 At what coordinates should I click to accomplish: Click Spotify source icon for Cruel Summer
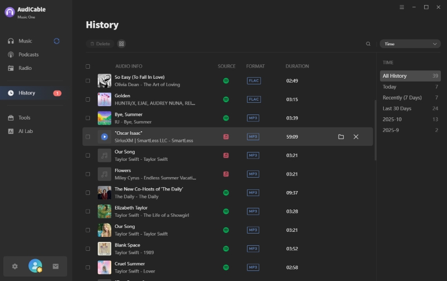(x=226, y=268)
